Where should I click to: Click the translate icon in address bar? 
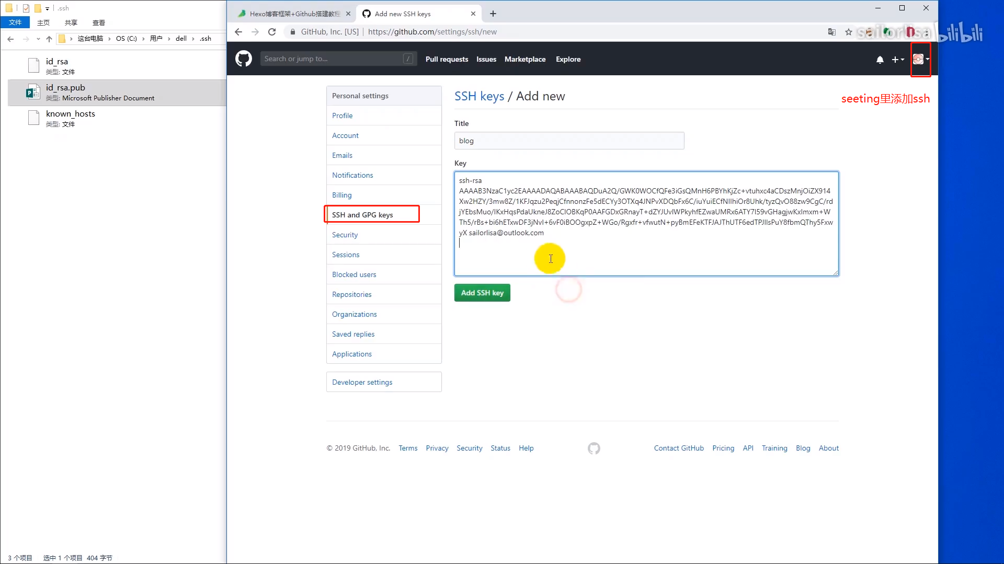(x=832, y=32)
